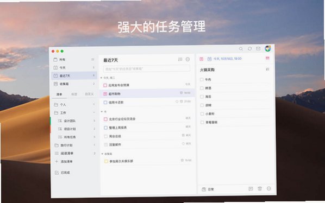Click the 胡椒 checklist item text

[x=208, y=105]
